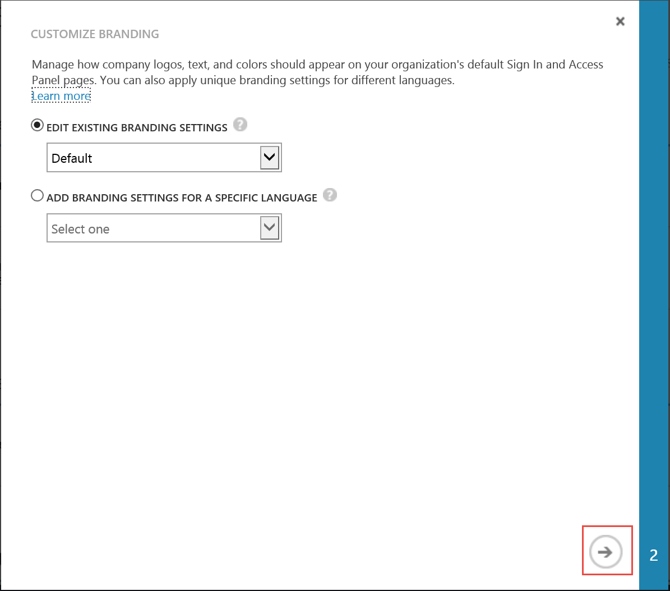Select Edit Existing Branding Settings radio button
670x591 pixels.
37,126
